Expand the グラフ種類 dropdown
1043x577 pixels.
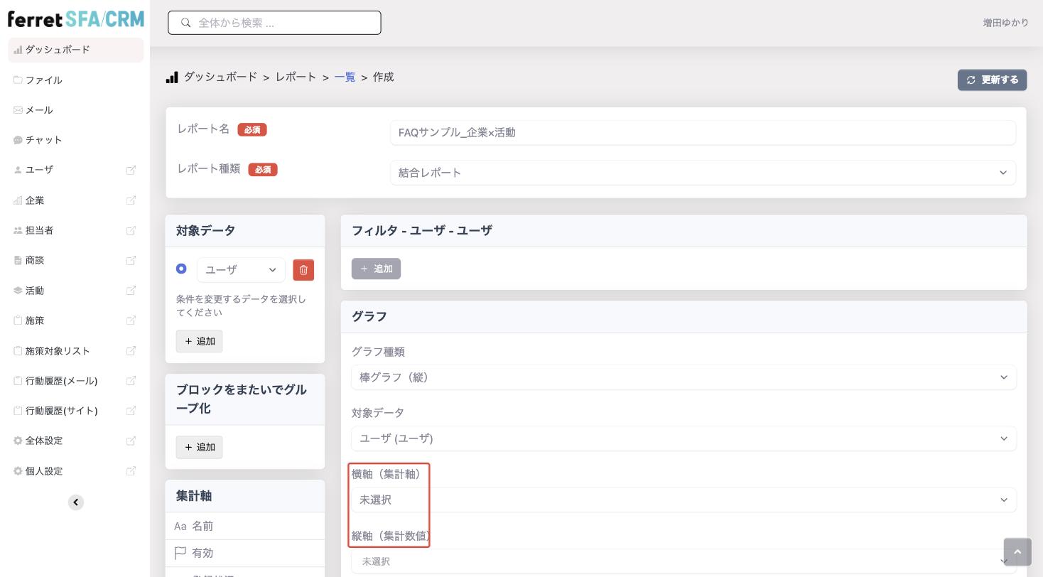683,377
